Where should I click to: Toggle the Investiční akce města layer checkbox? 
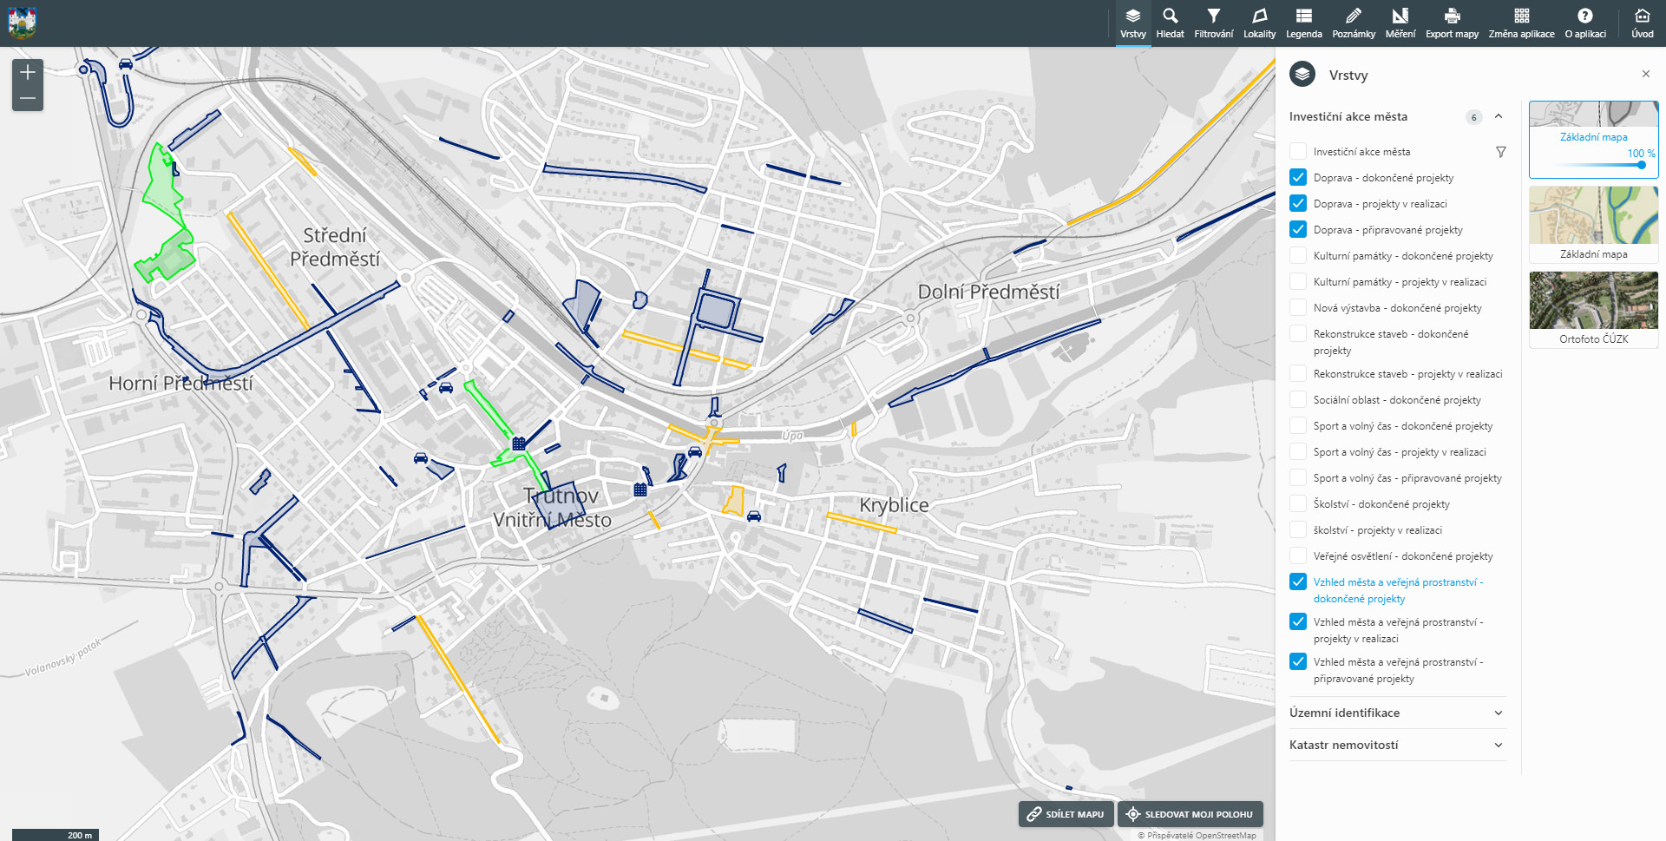[1298, 151]
